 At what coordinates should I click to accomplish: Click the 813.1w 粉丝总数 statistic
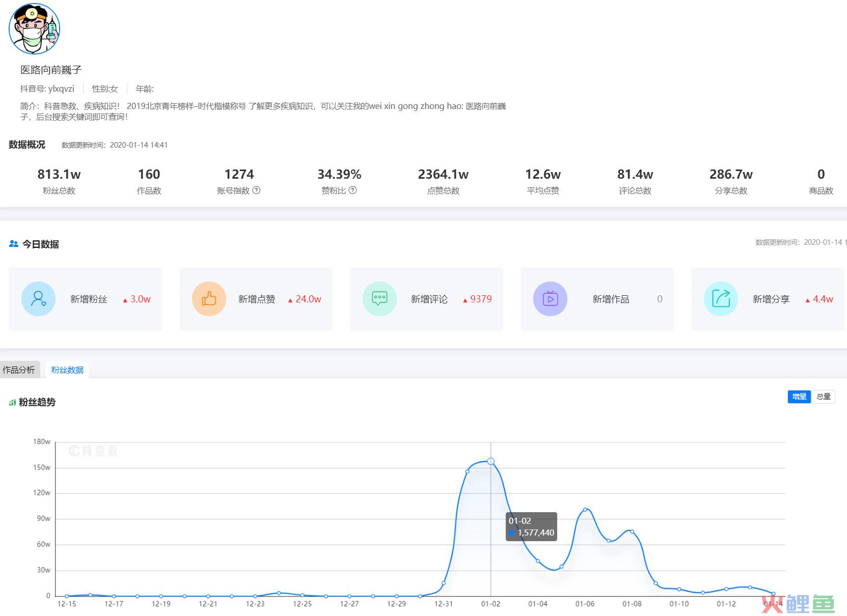point(59,175)
